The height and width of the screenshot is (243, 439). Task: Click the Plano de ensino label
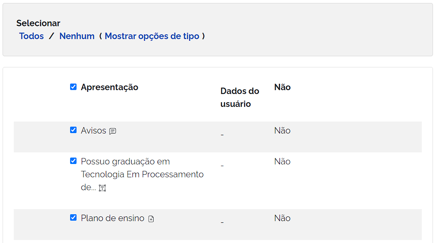click(x=112, y=218)
